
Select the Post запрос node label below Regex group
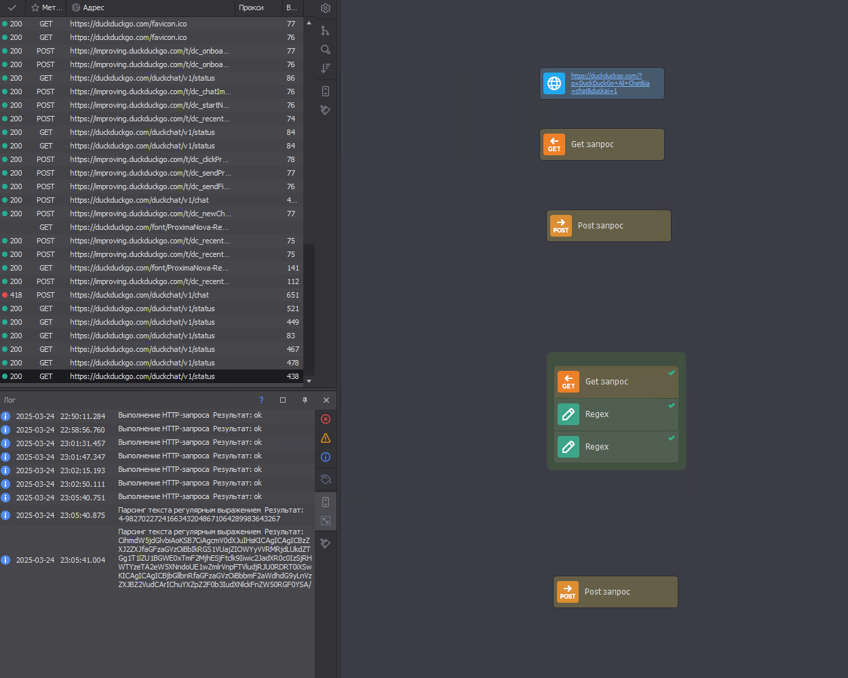607,592
